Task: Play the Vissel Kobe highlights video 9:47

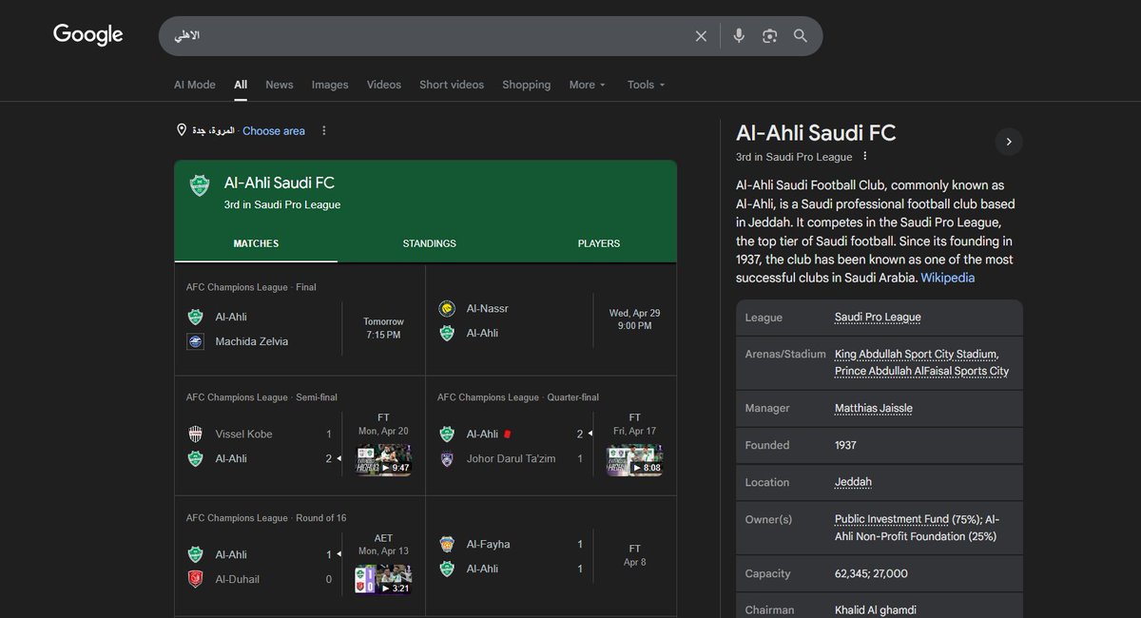Action: coord(383,460)
